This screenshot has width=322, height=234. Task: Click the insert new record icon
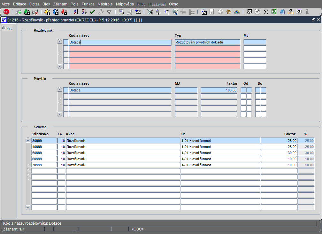pos(19,12)
